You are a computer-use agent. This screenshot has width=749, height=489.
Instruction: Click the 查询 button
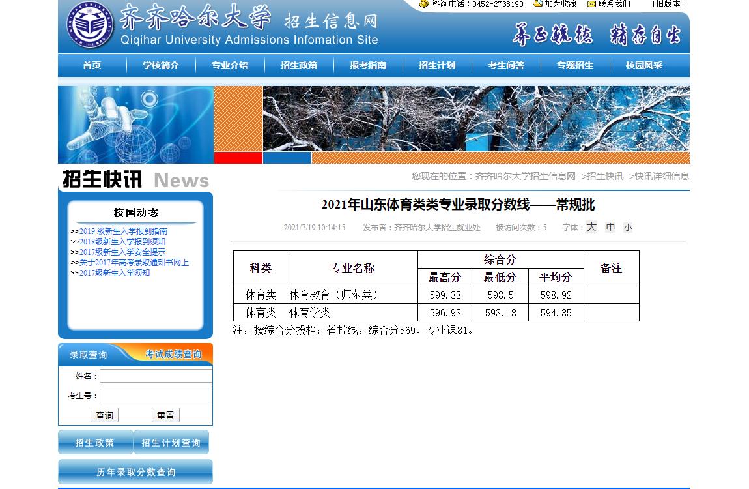pos(104,415)
